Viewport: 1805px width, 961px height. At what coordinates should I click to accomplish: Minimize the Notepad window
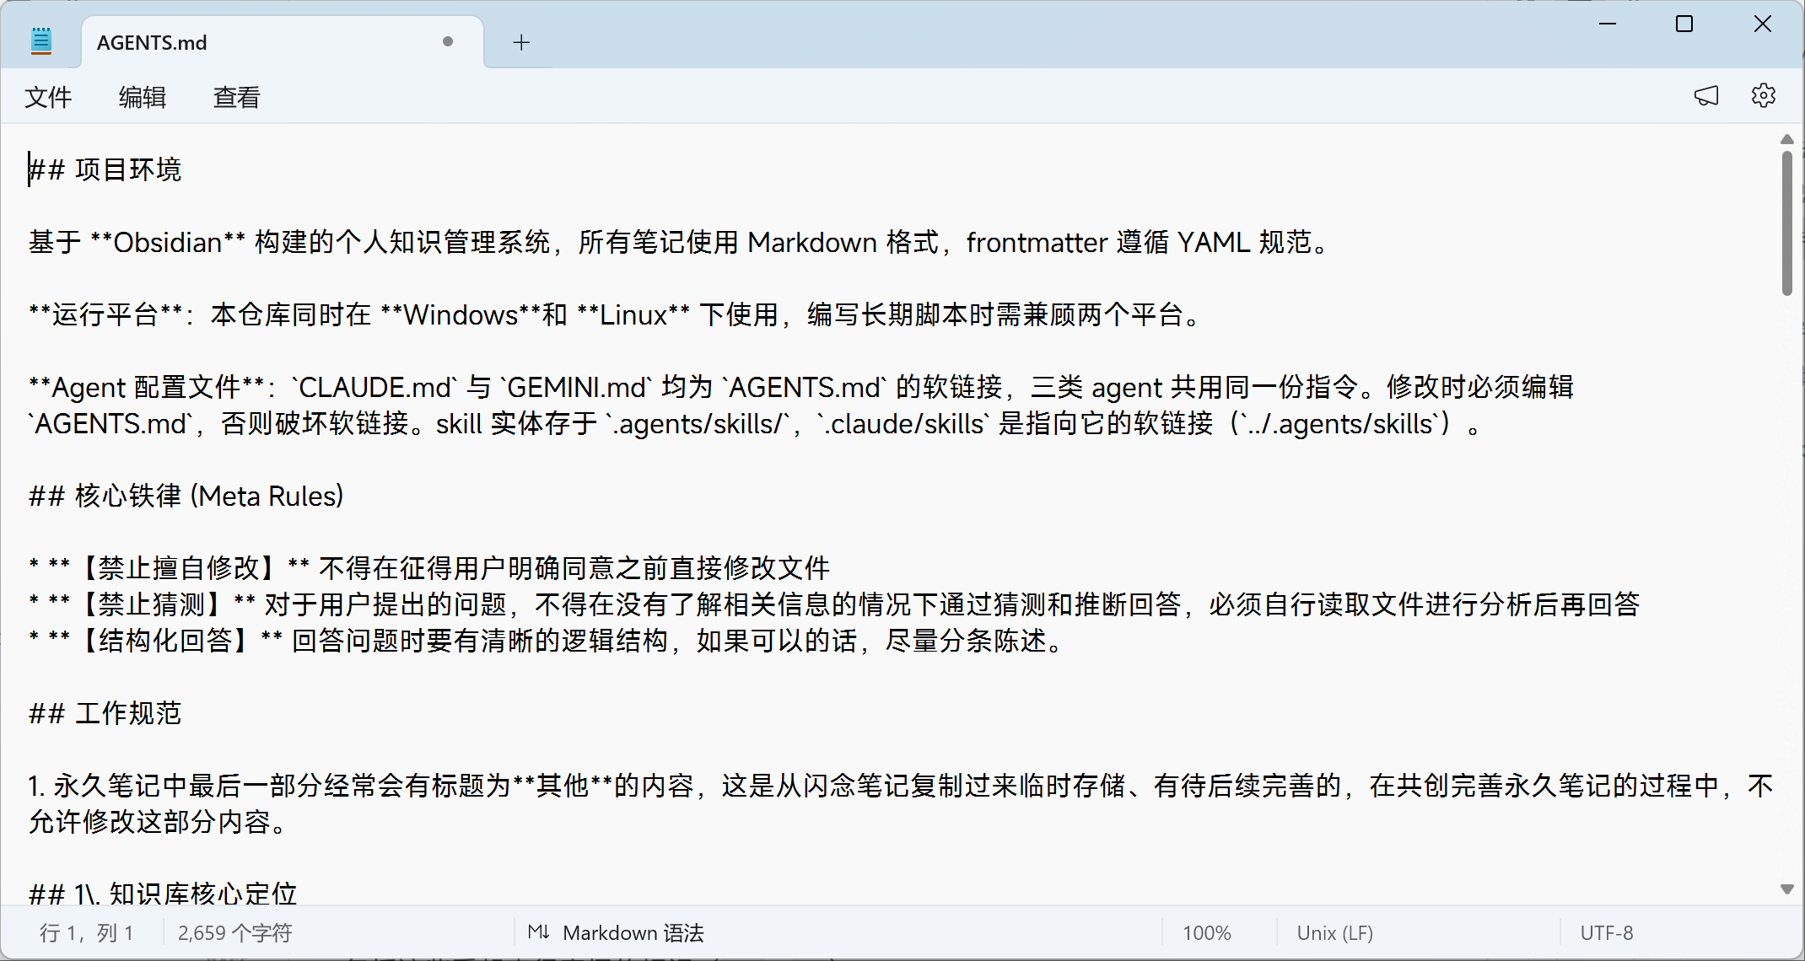point(1608,24)
